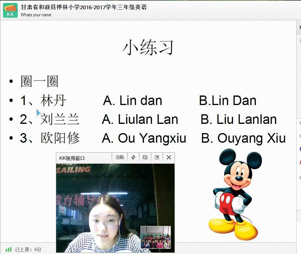The width and height of the screenshot is (301, 254).
Task: Click the Mickey Mouse image on slide
Action: (235, 194)
